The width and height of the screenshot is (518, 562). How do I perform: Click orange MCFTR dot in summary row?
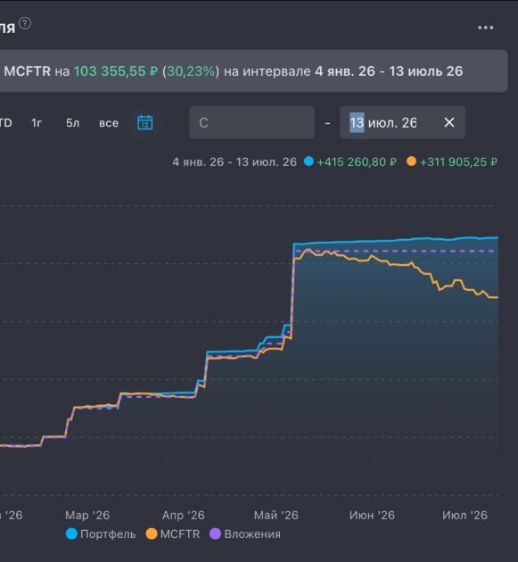coord(411,161)
